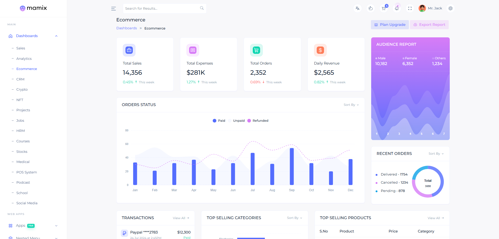Click the Cancelled legend dot
The width and height of the screenshot is (499, 239).
[x=376, y=183]
